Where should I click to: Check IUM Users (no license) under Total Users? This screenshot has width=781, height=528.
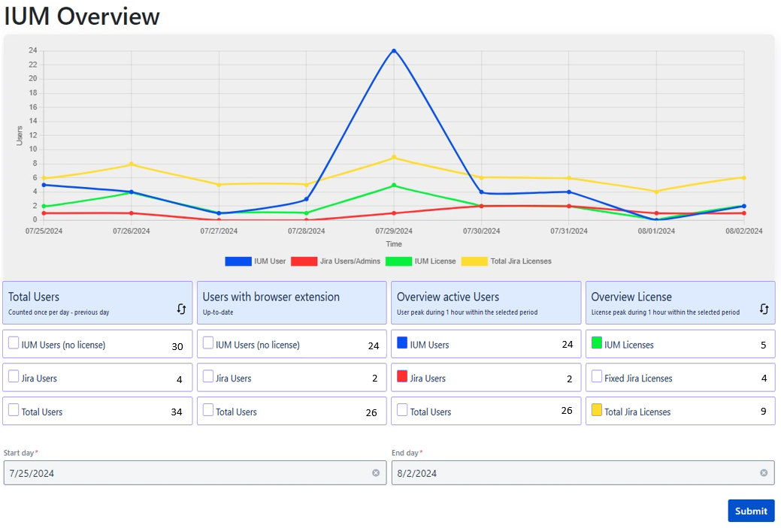[x=14, y=343]
